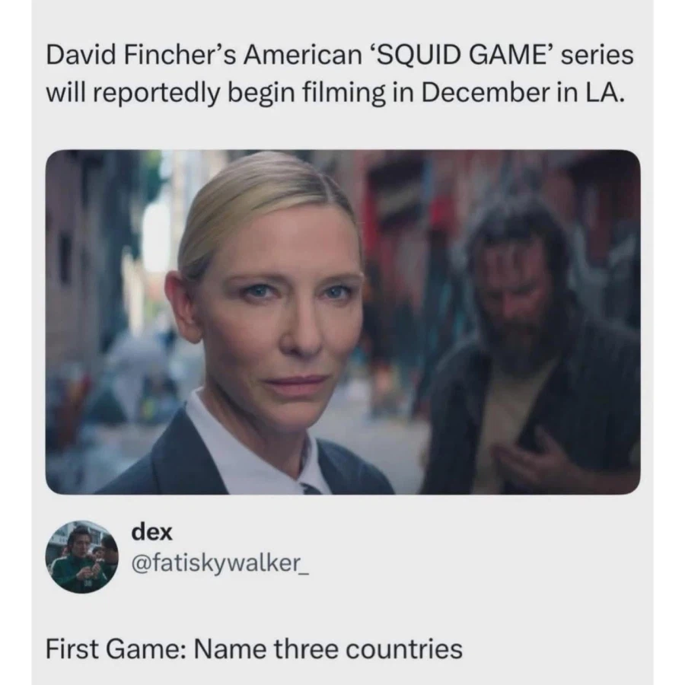
Task: Click the display name dex
Action: click(x=152, y=533)
